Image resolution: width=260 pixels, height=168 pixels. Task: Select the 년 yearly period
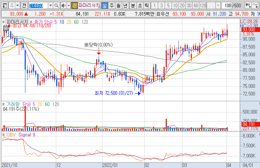125,6
